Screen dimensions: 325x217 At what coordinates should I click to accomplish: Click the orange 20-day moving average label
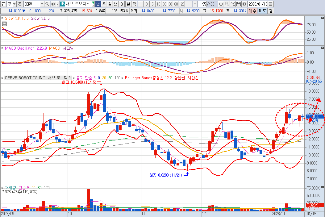(104, 78)
